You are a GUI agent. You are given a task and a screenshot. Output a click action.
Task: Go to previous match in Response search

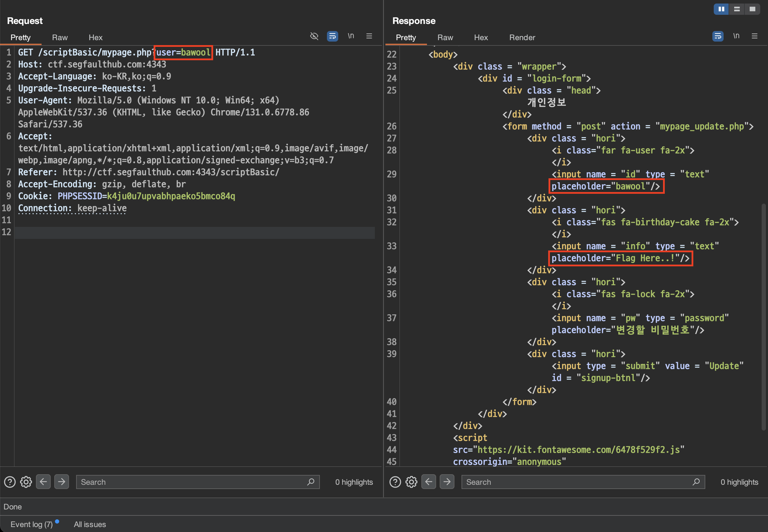click(429, 482)
